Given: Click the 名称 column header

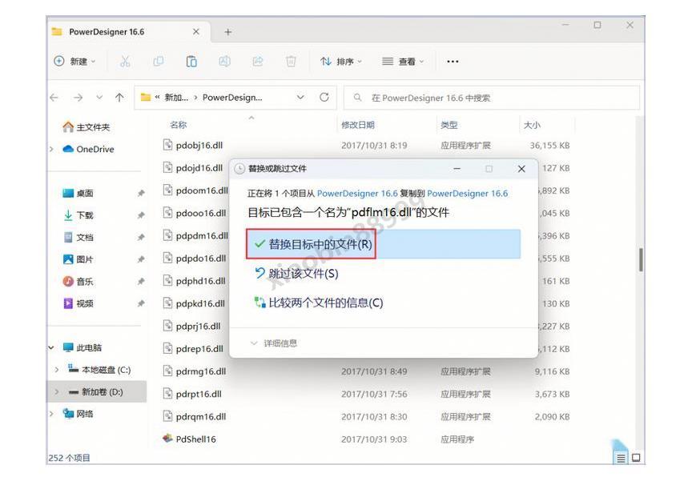Looking at the screenshot, I should 179,125.
